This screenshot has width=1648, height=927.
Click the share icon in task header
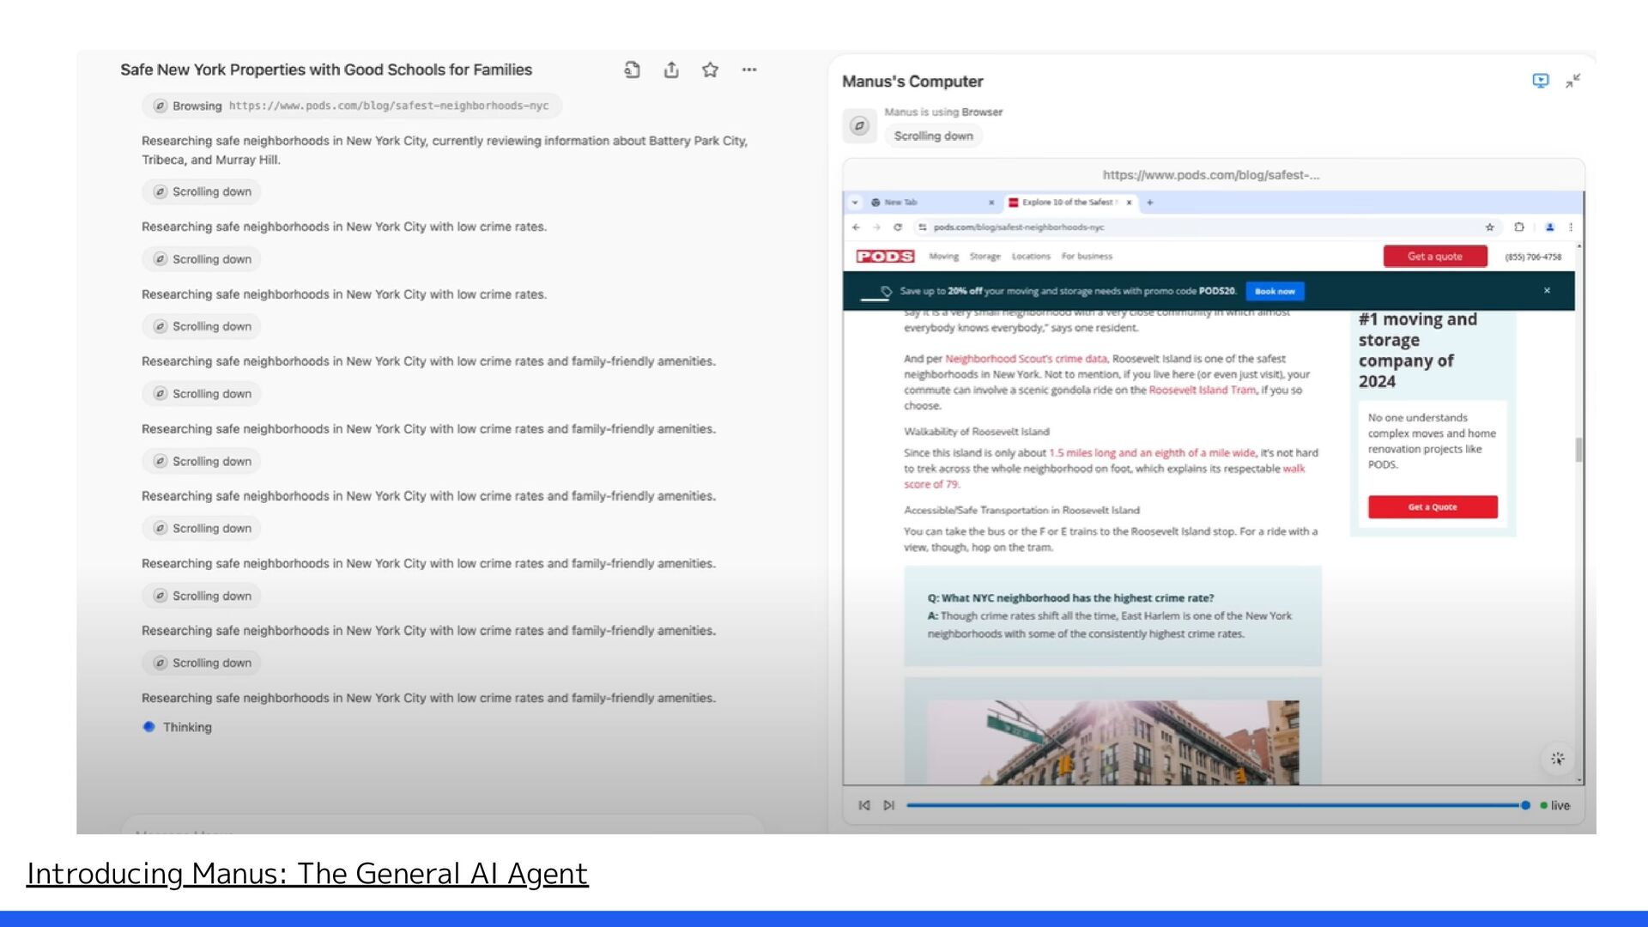point(671,70)
